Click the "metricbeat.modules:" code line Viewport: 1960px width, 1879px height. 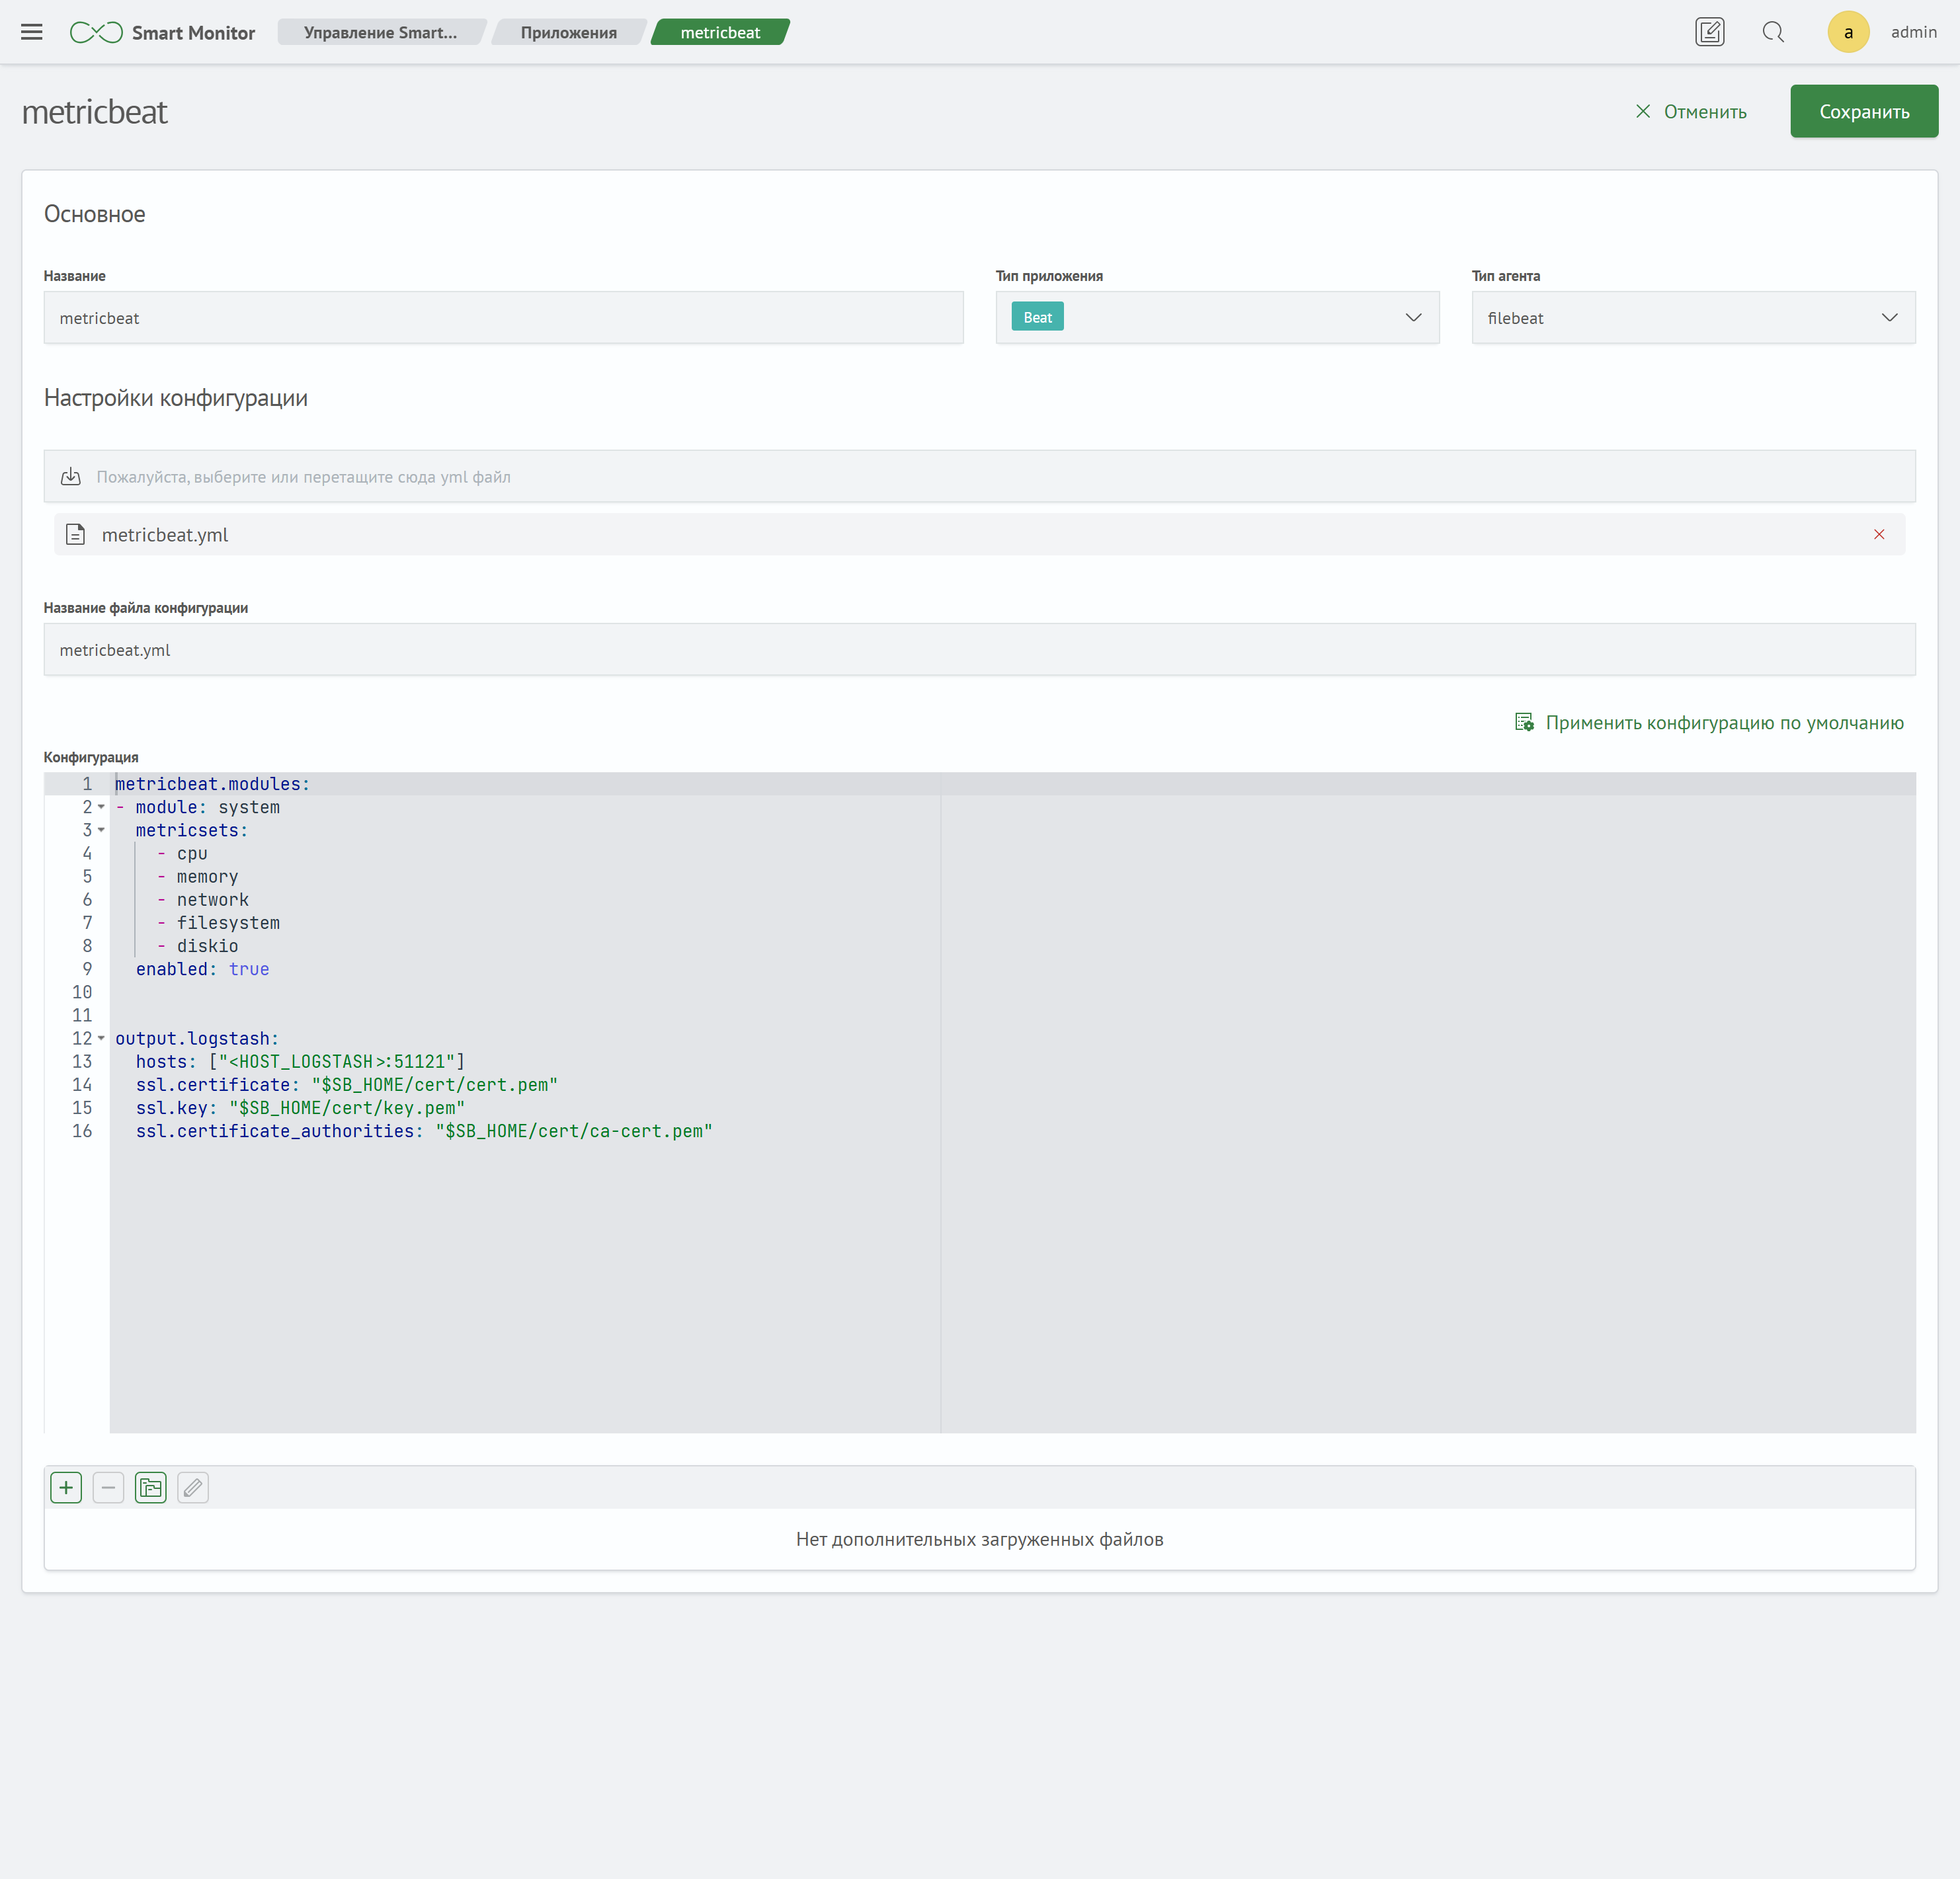pyautogui.click(x=212, y=784)
